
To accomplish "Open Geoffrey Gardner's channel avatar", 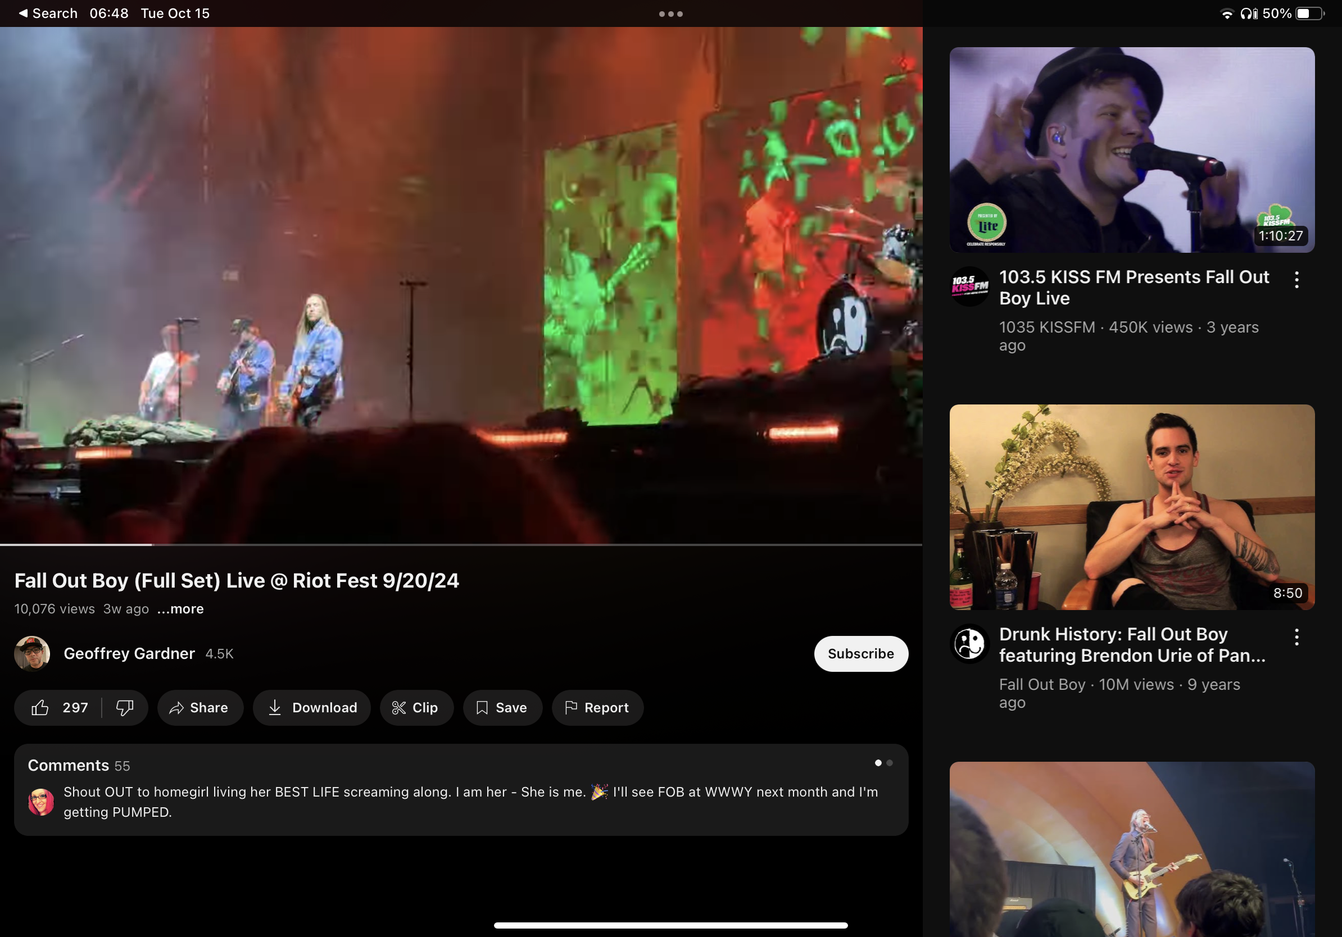I will coord(32,653).
